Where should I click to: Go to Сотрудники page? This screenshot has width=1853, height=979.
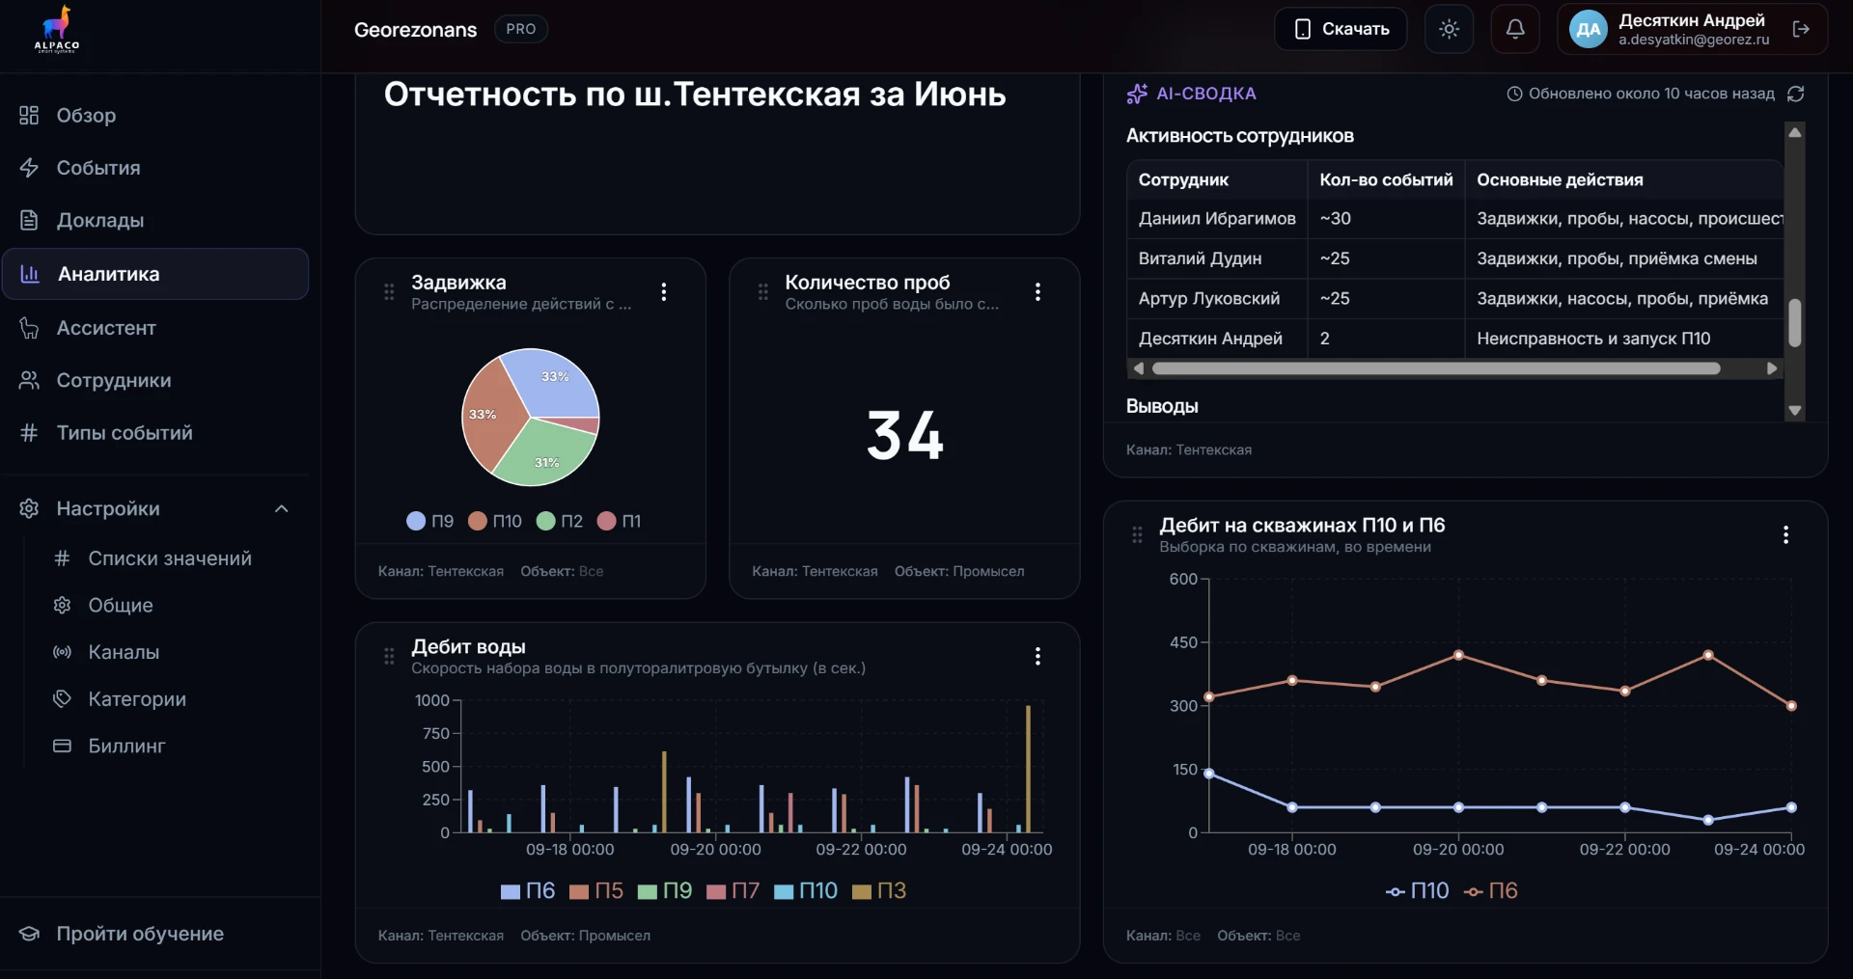154,381
